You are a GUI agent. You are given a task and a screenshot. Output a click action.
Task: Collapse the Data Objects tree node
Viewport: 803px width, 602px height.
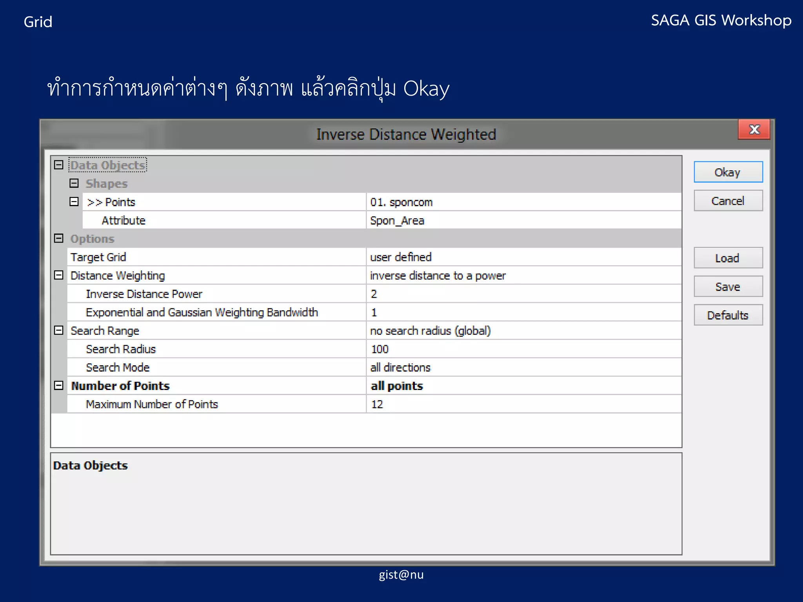tap(58, 165)
